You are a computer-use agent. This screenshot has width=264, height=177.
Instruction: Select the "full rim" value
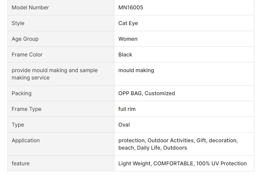tap(127, 109)
